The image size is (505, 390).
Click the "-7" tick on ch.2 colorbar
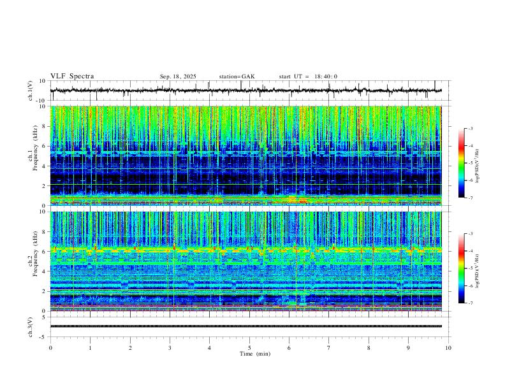point(471,303)
